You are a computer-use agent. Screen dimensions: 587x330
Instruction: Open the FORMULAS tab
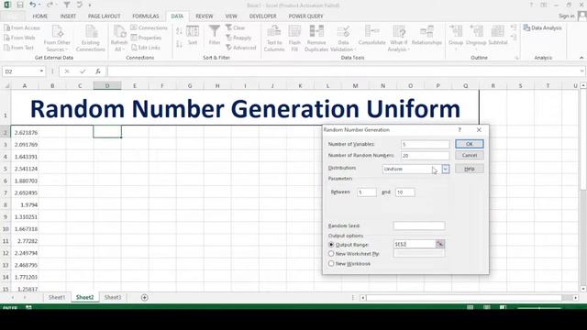click(146, 16)
